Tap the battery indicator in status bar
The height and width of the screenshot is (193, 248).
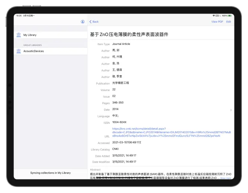click(230, 16)
